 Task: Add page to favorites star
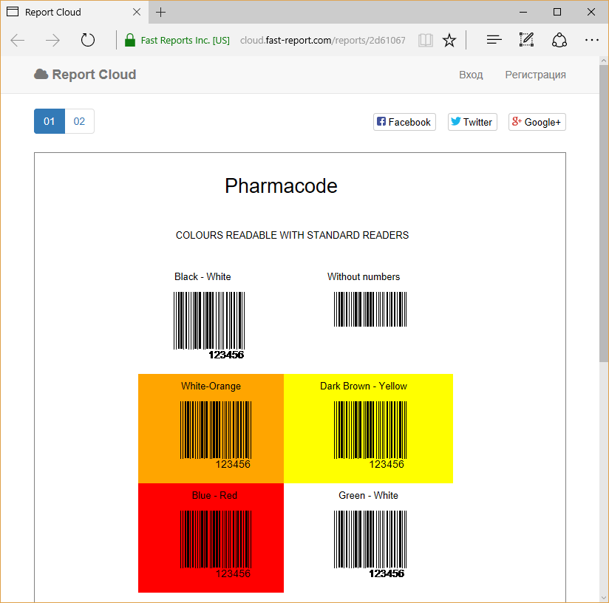(x=449, y=40)
